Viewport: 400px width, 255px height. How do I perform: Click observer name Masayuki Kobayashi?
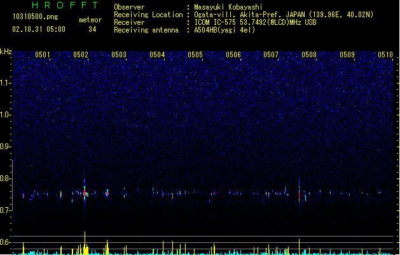(x=228, y=7)
